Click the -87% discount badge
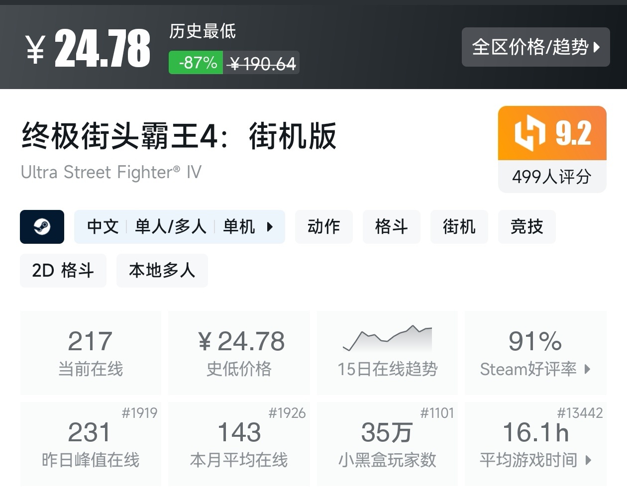 pos(196,63)
